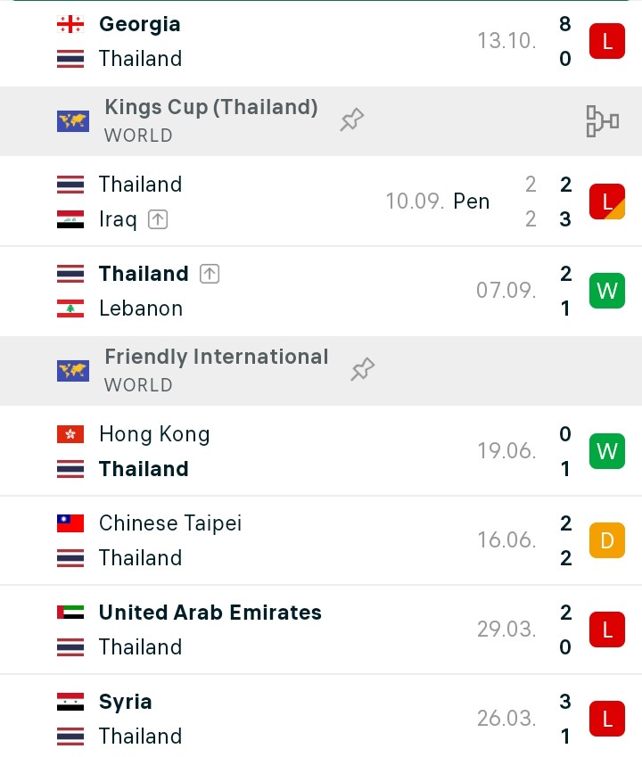Click the green W badge for Lebanon match

coord(607,291)
